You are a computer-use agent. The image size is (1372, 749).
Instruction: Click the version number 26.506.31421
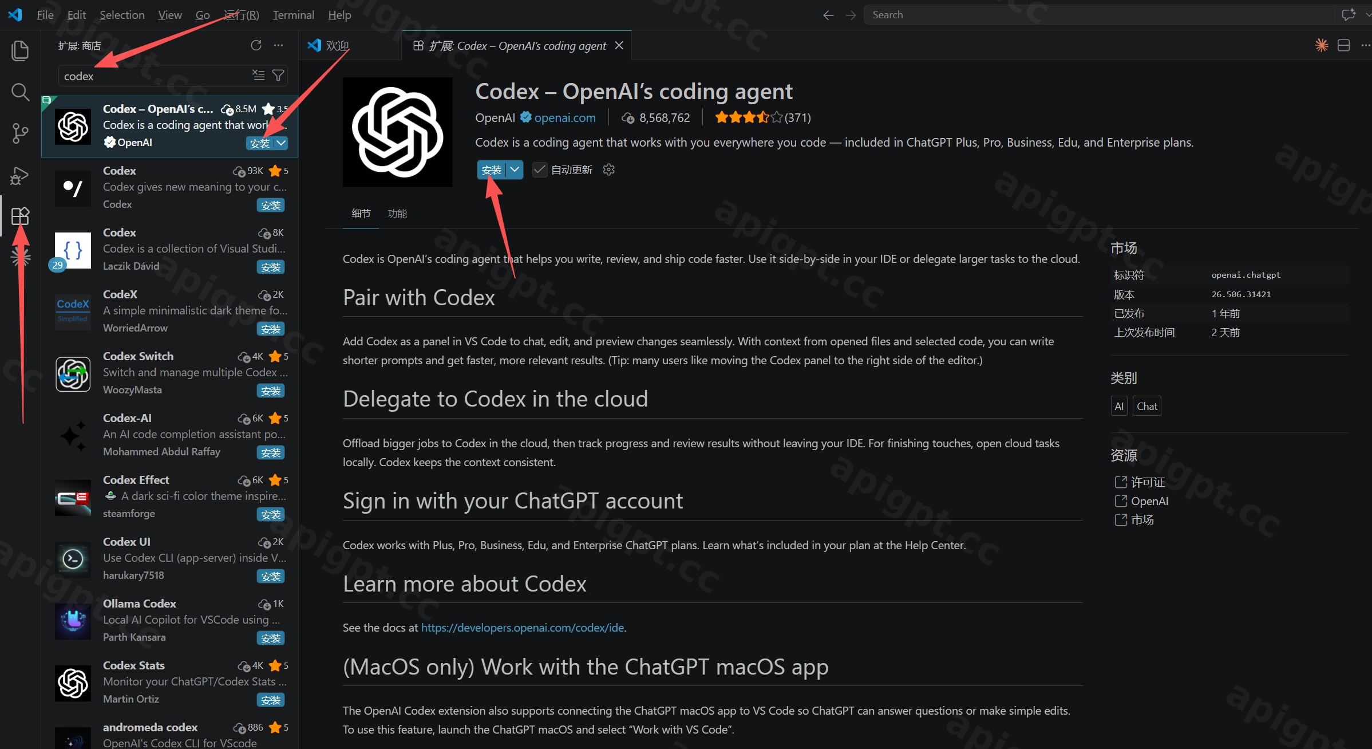tap(1241, 294)
